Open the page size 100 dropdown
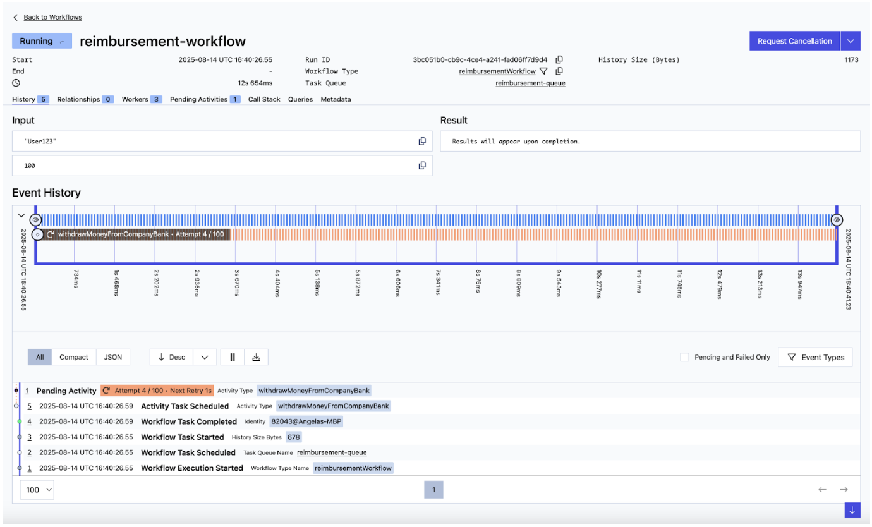Viewport: 872px width, 527px height. 37,489
